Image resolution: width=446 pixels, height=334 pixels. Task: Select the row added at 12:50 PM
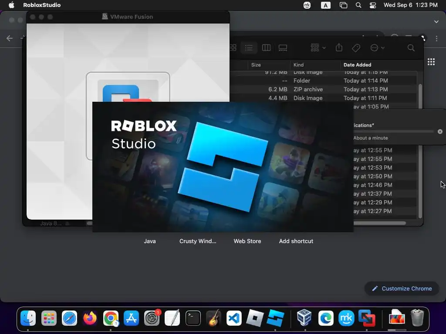click(385, 177)
